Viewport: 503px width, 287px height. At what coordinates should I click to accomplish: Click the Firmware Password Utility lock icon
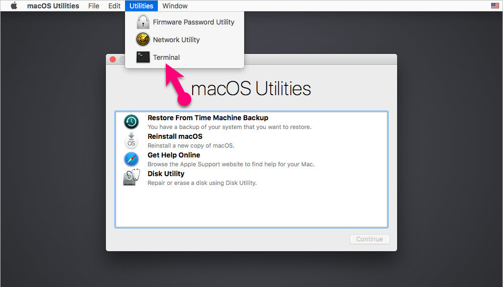click(x=143, y=22)
